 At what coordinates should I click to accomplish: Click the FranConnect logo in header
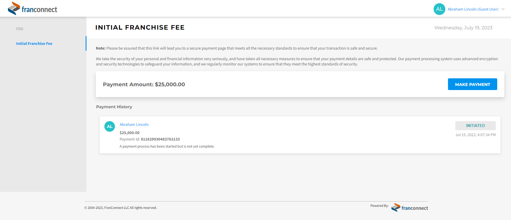[x=33, y=9]
